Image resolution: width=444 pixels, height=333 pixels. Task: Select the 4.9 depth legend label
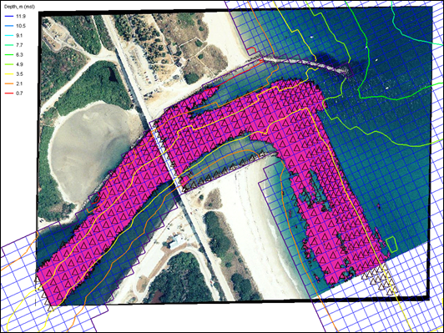19,64
